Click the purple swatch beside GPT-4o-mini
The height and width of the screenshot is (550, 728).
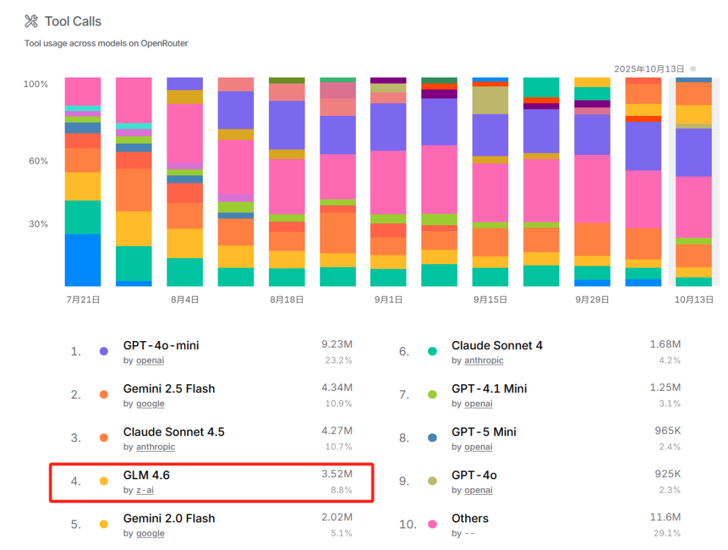pyautogui.click(x=104, y=351)
